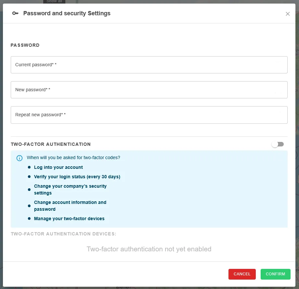Screen dimensions: 299x289
Task: Select the Repeat new password field
Action: pos(149,115)
